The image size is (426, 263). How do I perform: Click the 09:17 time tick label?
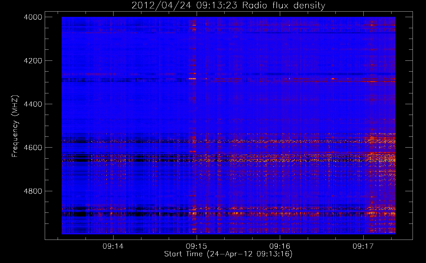click(x=363, y=246)
